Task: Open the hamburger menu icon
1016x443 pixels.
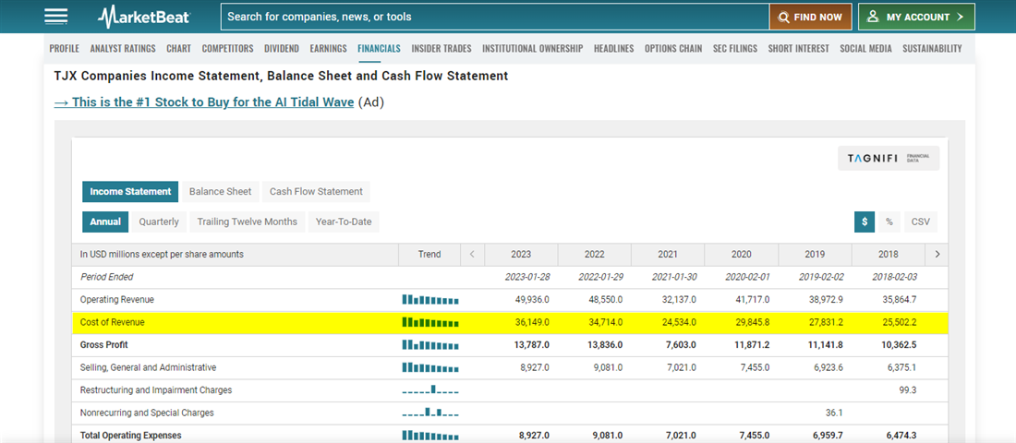Action: (x=55, y=17)
